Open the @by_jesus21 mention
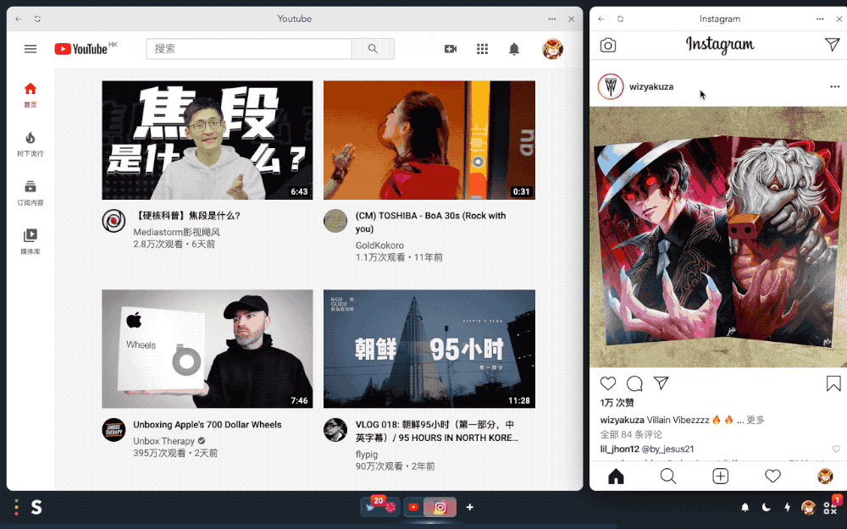847x529 pixels. (x=667, y=449)
